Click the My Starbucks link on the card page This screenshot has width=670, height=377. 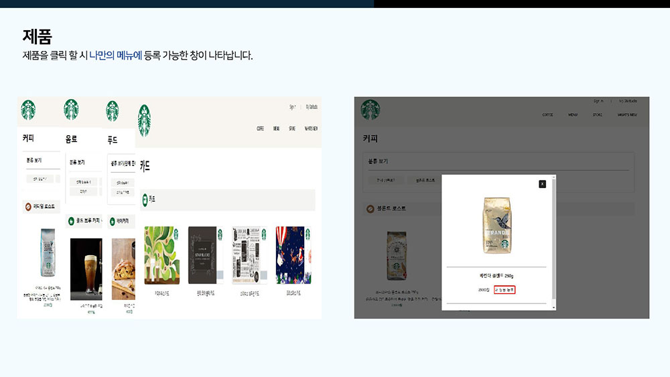click(312, 107)
